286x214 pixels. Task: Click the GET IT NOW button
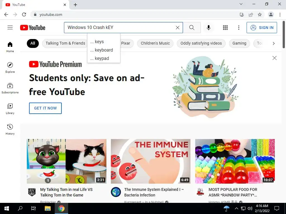[x=45, y=108]
